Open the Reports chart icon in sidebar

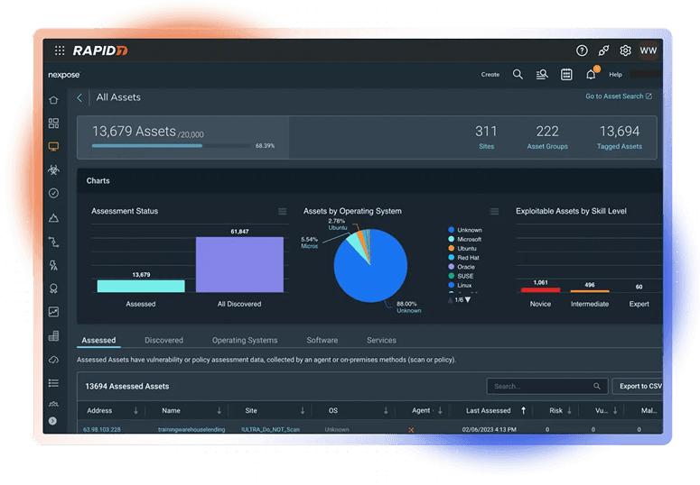(53, 312)
